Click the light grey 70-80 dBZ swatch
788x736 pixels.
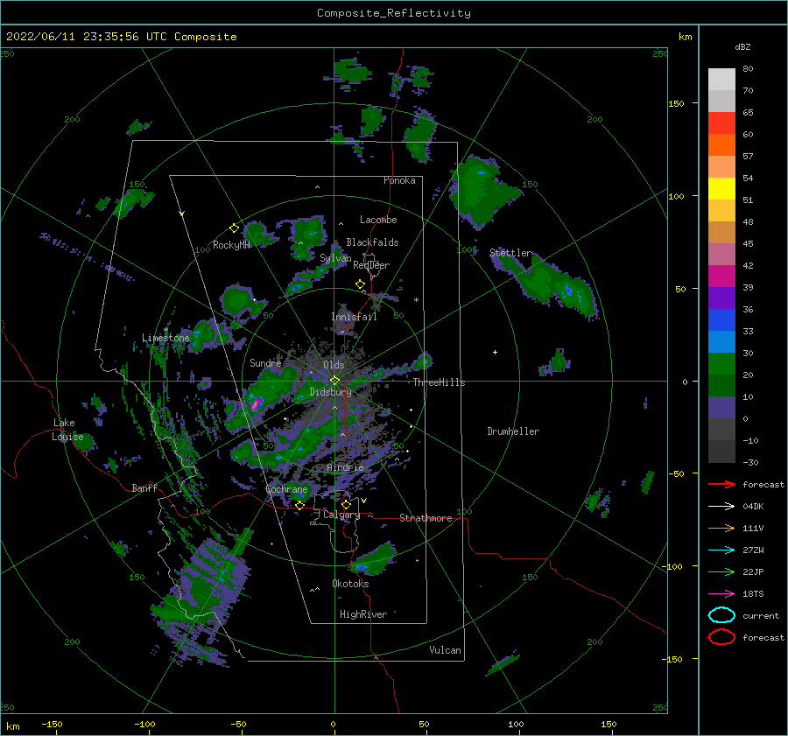coord(721,80)
